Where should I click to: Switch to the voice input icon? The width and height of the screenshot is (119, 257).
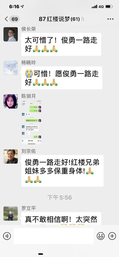[x=7, y=236]
